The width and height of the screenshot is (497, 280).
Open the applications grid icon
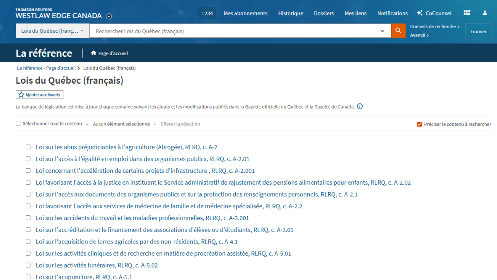467,13
